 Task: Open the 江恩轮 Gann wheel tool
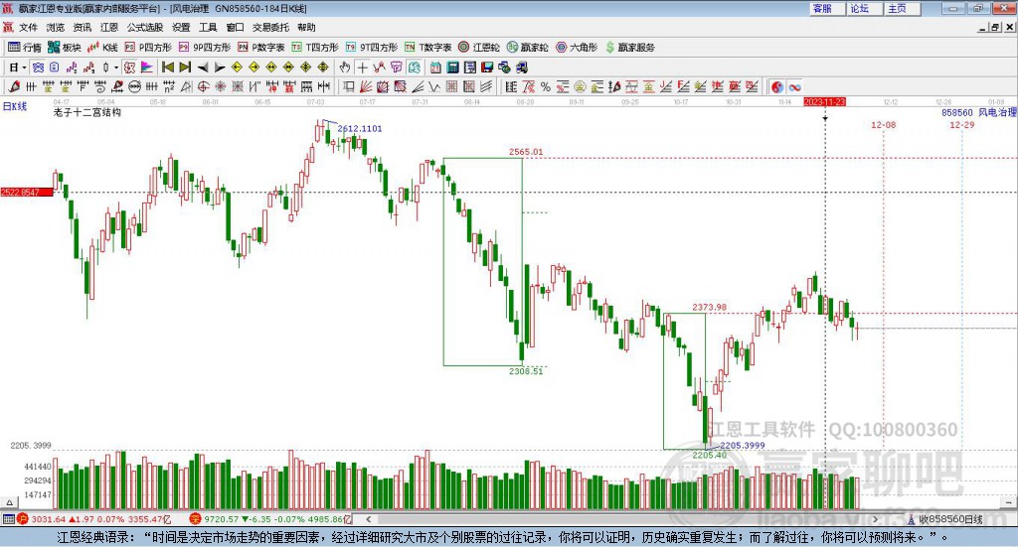pyautogui.click(x=479, y=48)
